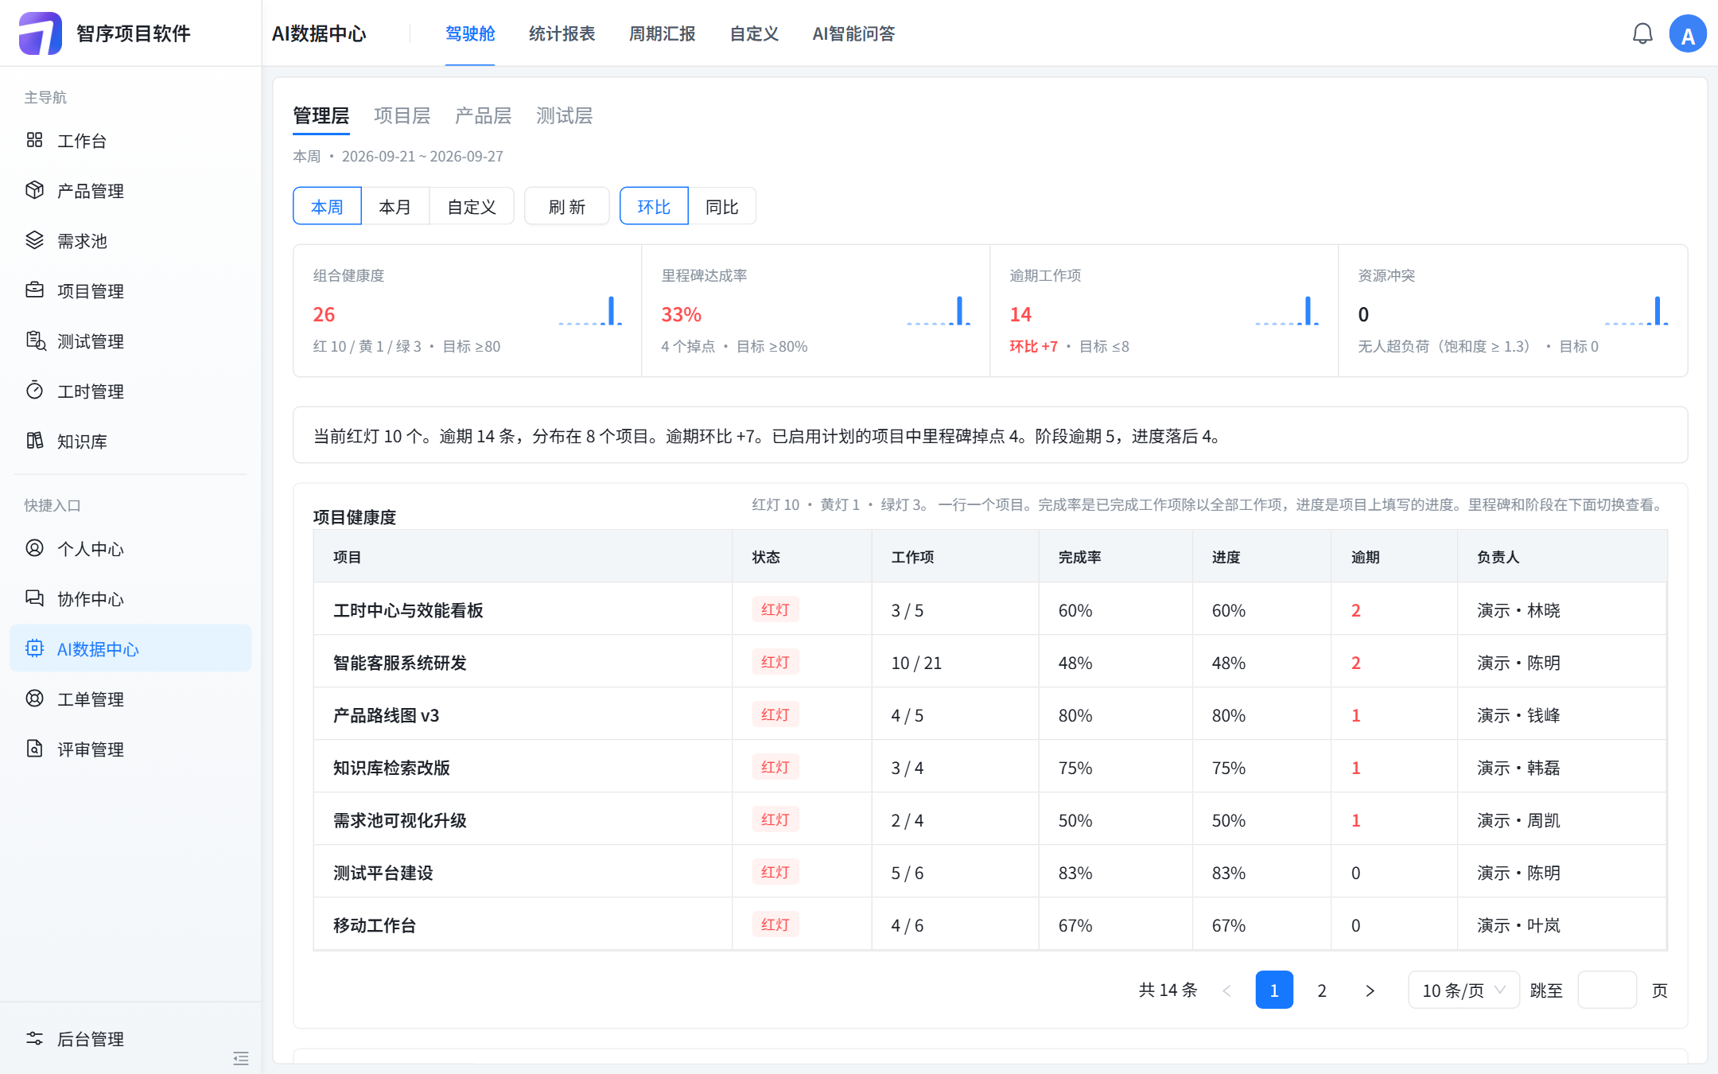
Task: Switch to 周期汇报 top tab
Action: pyautogui.click(x=663, y=33)
